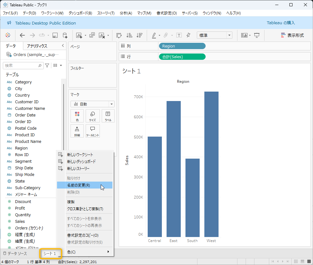This screenshot has width=313, height=265.
Task: Sort bars descending using toolbar icon
Action: (x=139, y=35)
